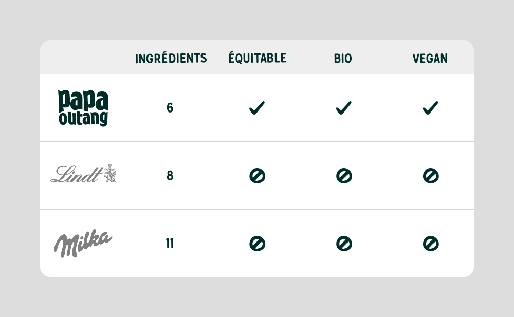
Task: Click the Lindt brand logo
Action: [x=83, y=174]
